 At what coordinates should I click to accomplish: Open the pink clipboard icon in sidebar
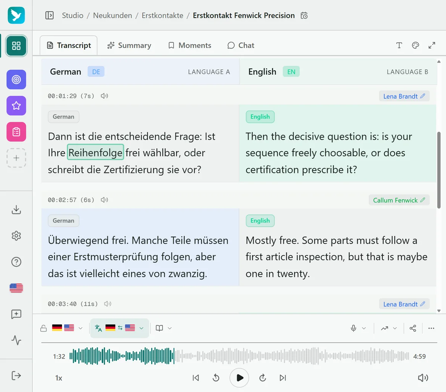pyautogui.click(x=16, y=132)
